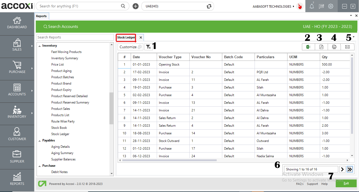Email the Stock Ledger report
The width and height of the screenshot is (359, 192).
(x=347, y=47)
